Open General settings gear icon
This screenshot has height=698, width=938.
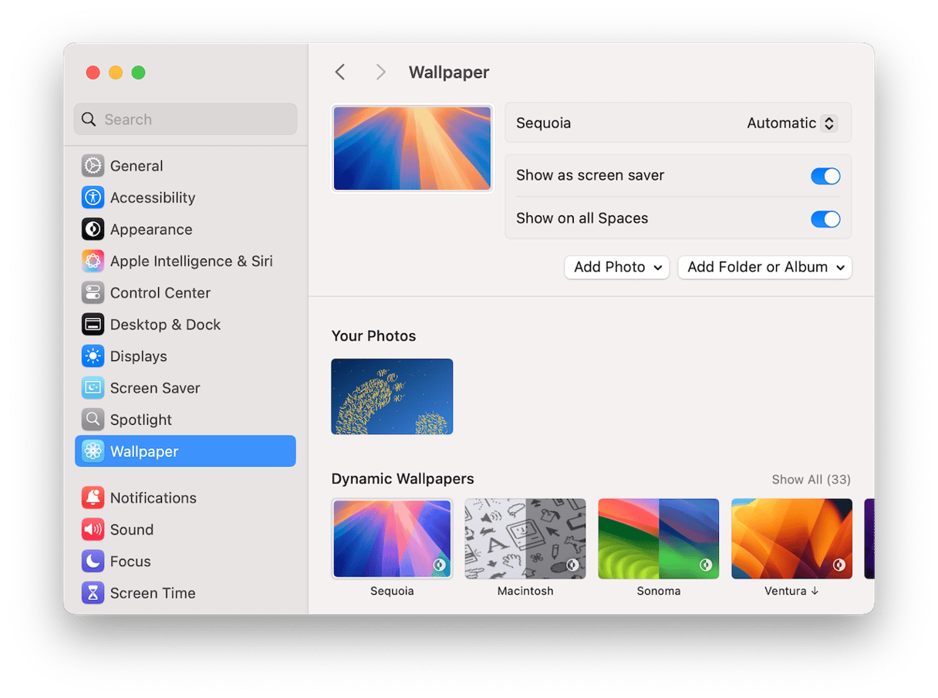(93, 166)
